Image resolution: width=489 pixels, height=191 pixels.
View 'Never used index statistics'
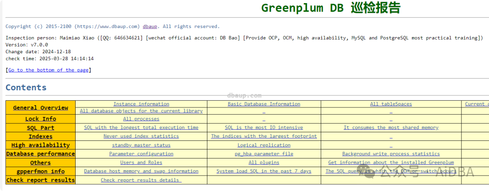[x=141, y=136]
